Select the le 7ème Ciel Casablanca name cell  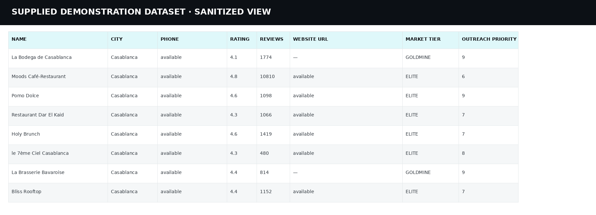coord(58,154)
